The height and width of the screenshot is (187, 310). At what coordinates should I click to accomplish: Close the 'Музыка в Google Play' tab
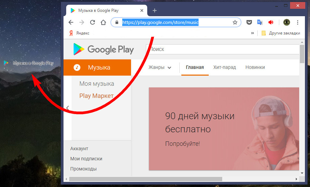pyautogui.click(x=142, y=10)
